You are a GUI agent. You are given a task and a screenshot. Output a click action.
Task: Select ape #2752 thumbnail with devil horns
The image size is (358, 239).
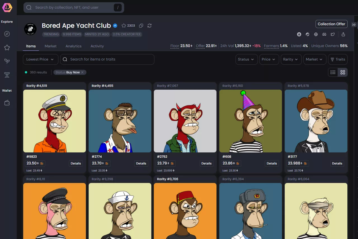pos(185,121)
